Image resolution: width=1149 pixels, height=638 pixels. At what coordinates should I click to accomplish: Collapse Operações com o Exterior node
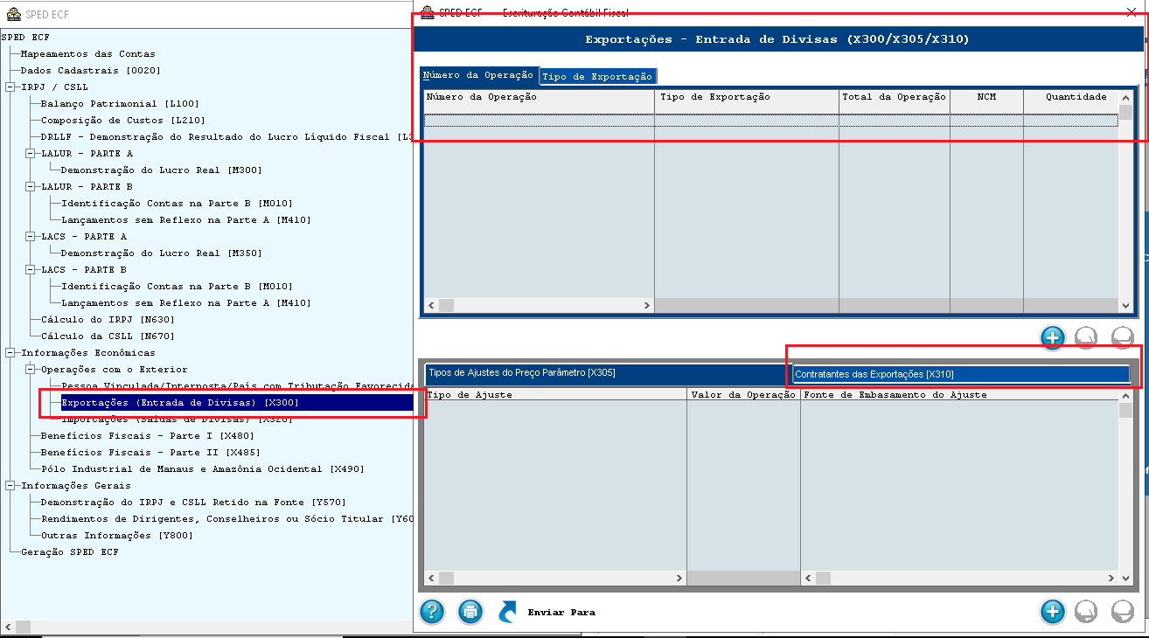click(x=31, y=370)
